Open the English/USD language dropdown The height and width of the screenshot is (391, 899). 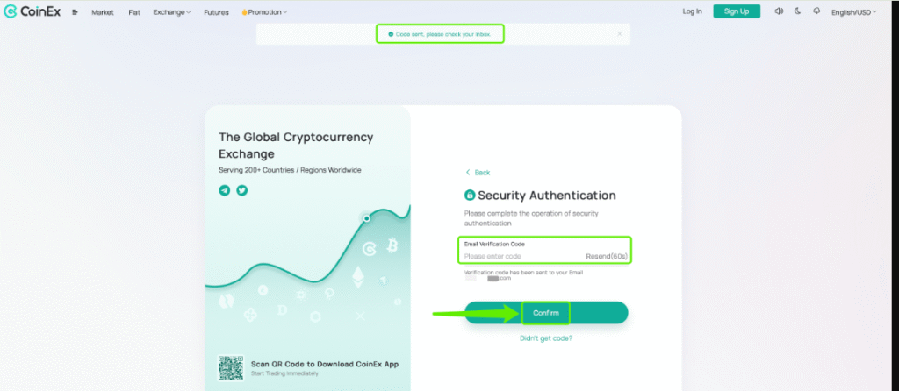click(853, 12)
